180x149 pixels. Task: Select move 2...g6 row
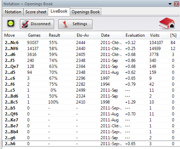coord(91,138)
